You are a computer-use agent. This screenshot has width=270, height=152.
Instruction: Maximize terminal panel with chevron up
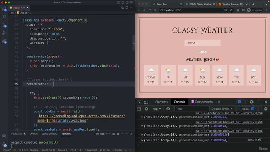coord(127,134)
